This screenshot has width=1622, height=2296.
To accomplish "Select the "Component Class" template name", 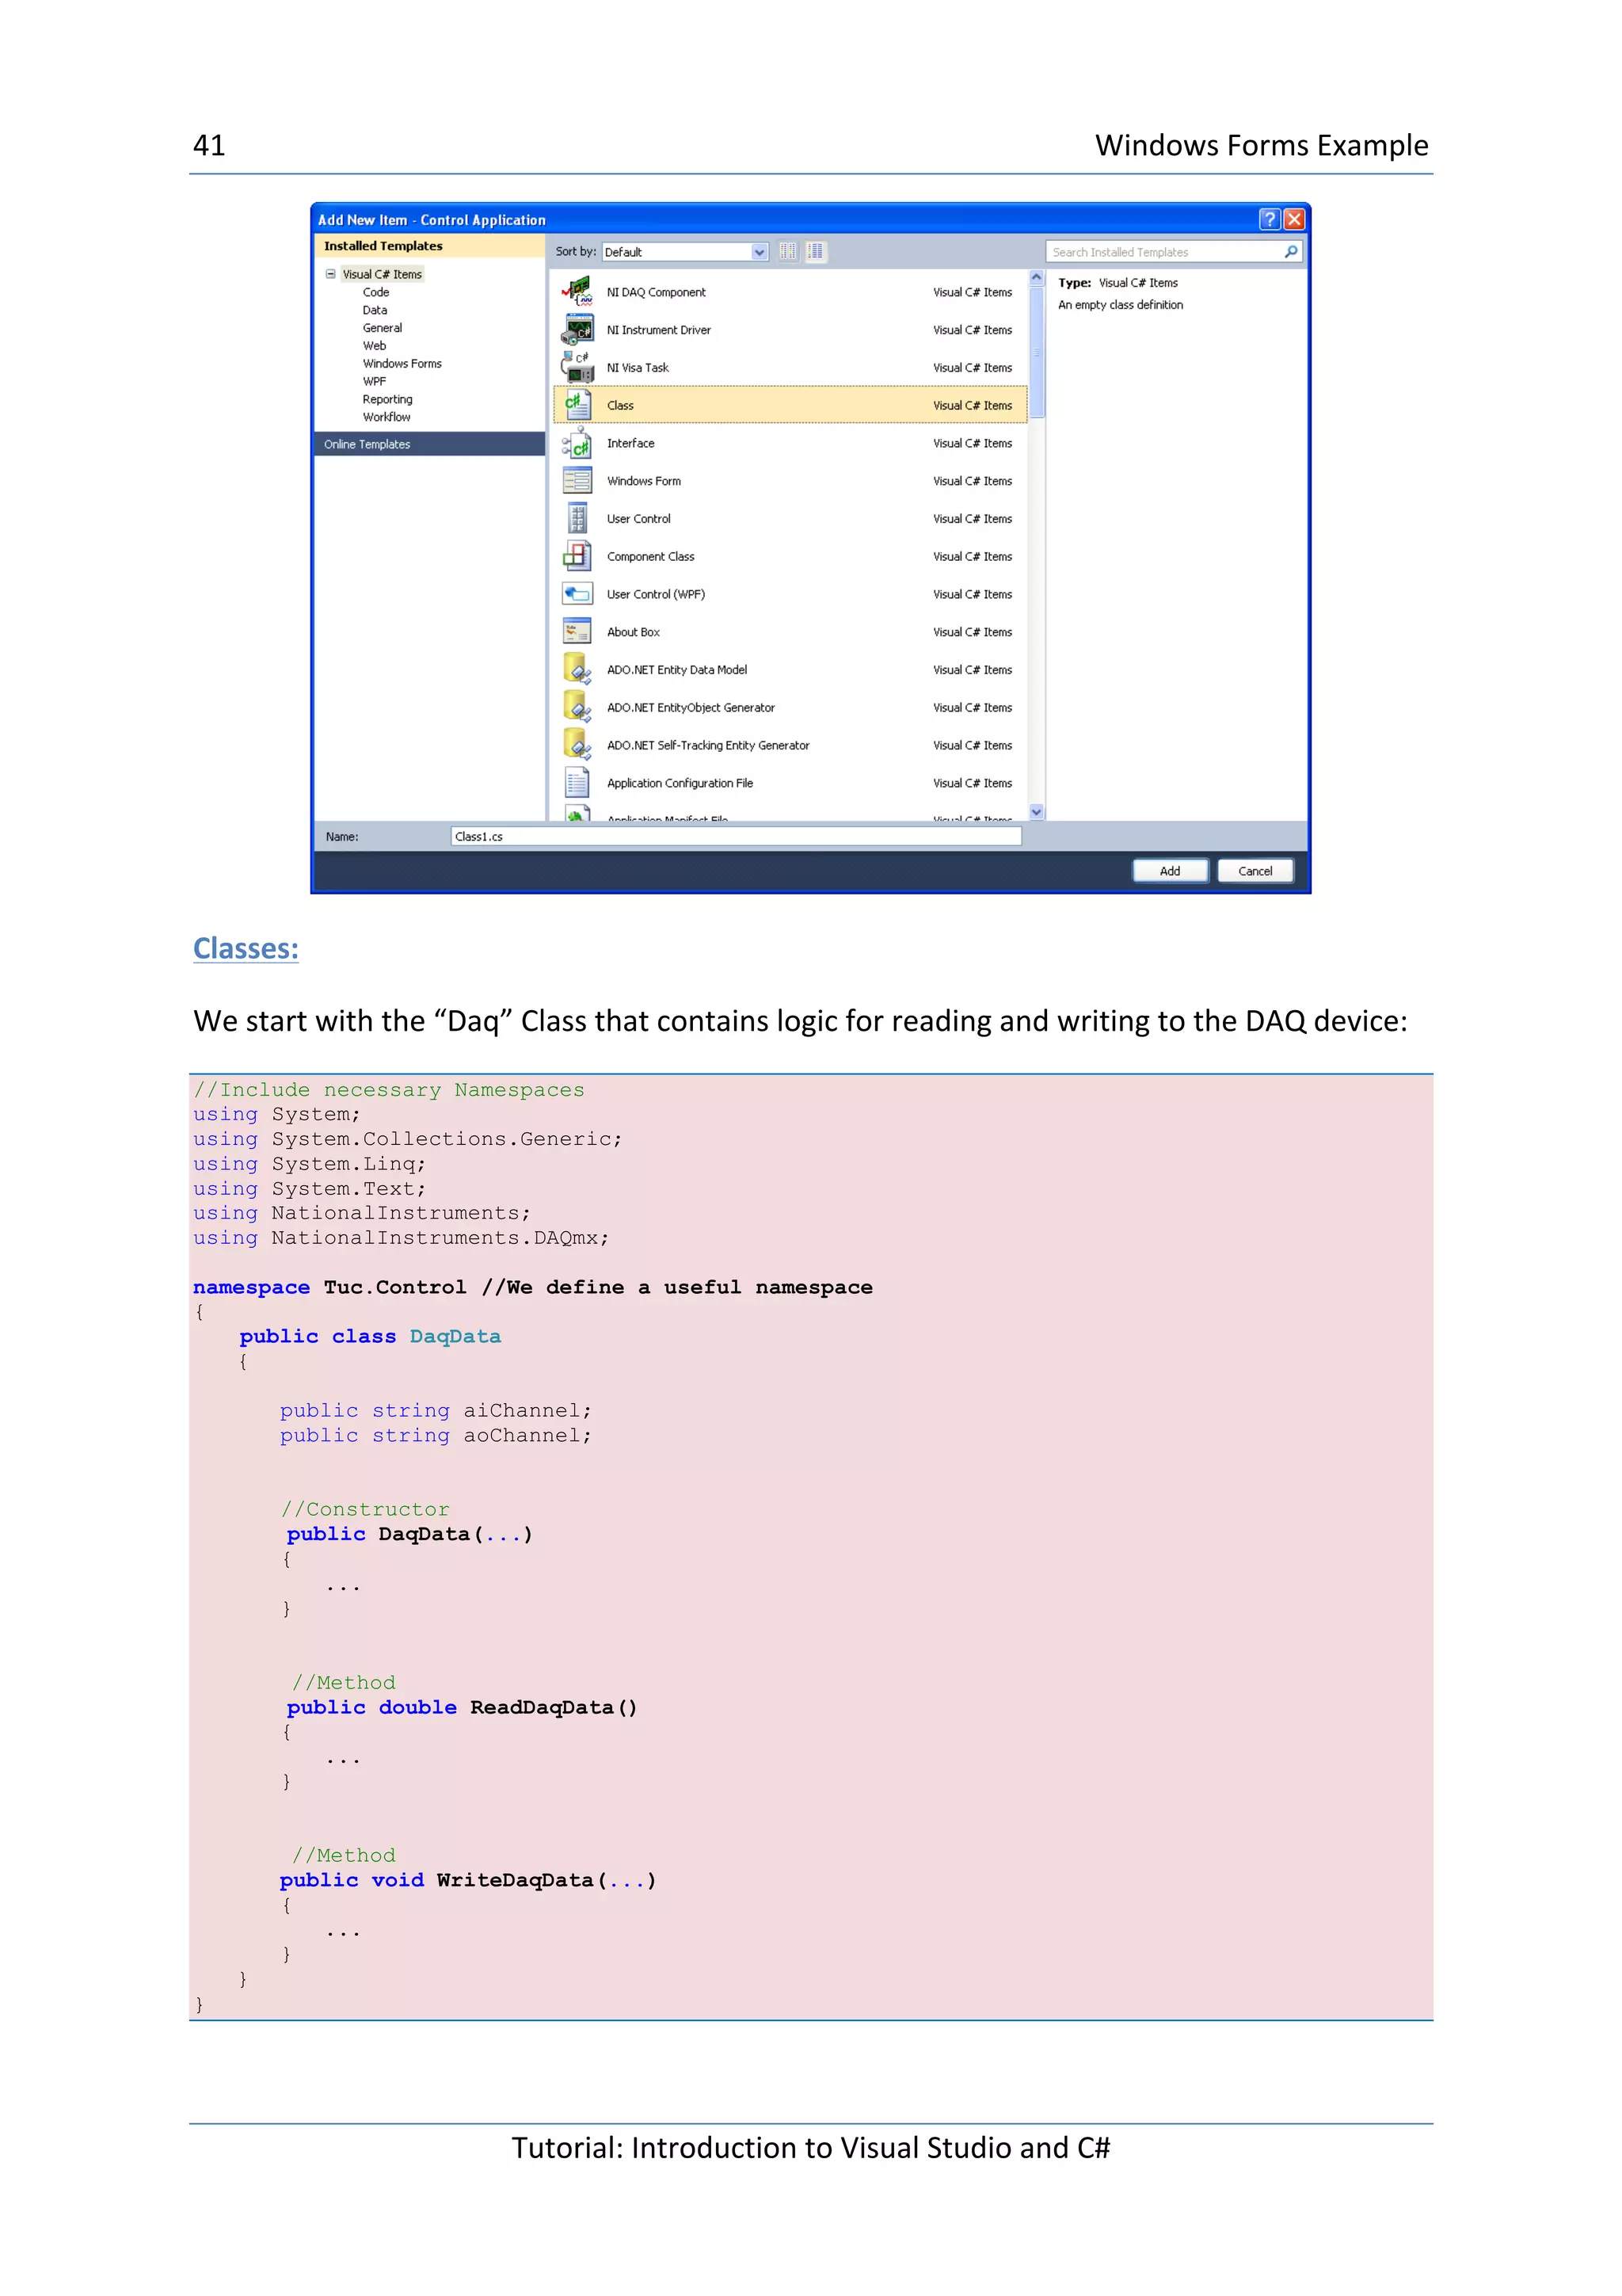I will pyautogui.click(x=650, y=556).
